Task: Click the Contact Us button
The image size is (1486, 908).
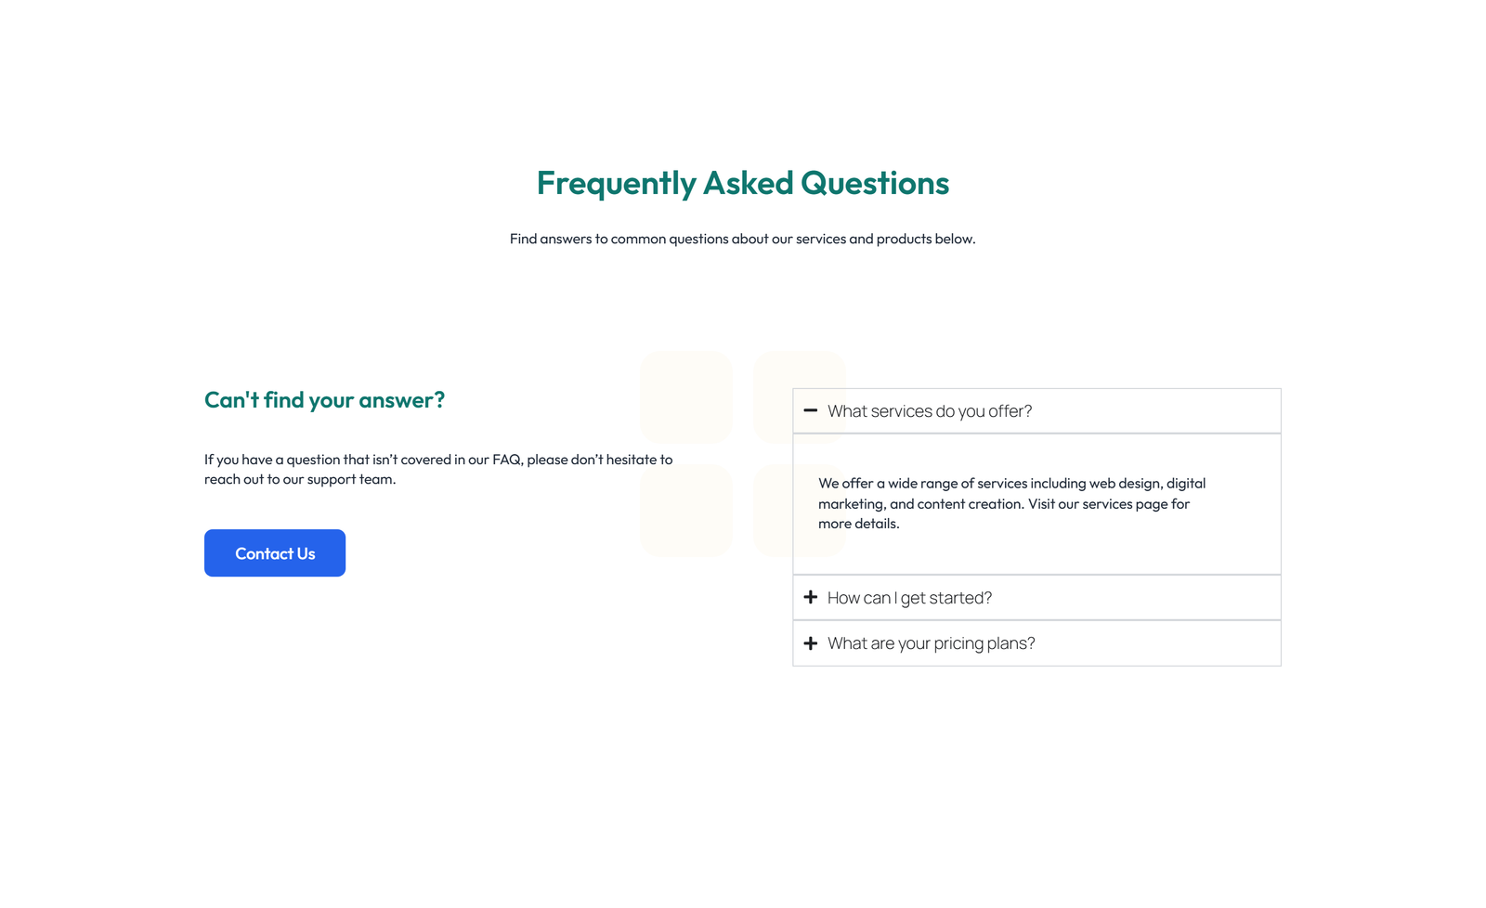Action: click(x=274, y=552)
